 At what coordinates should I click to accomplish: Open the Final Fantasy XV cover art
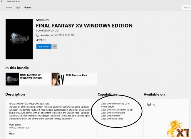click(19, 39)
